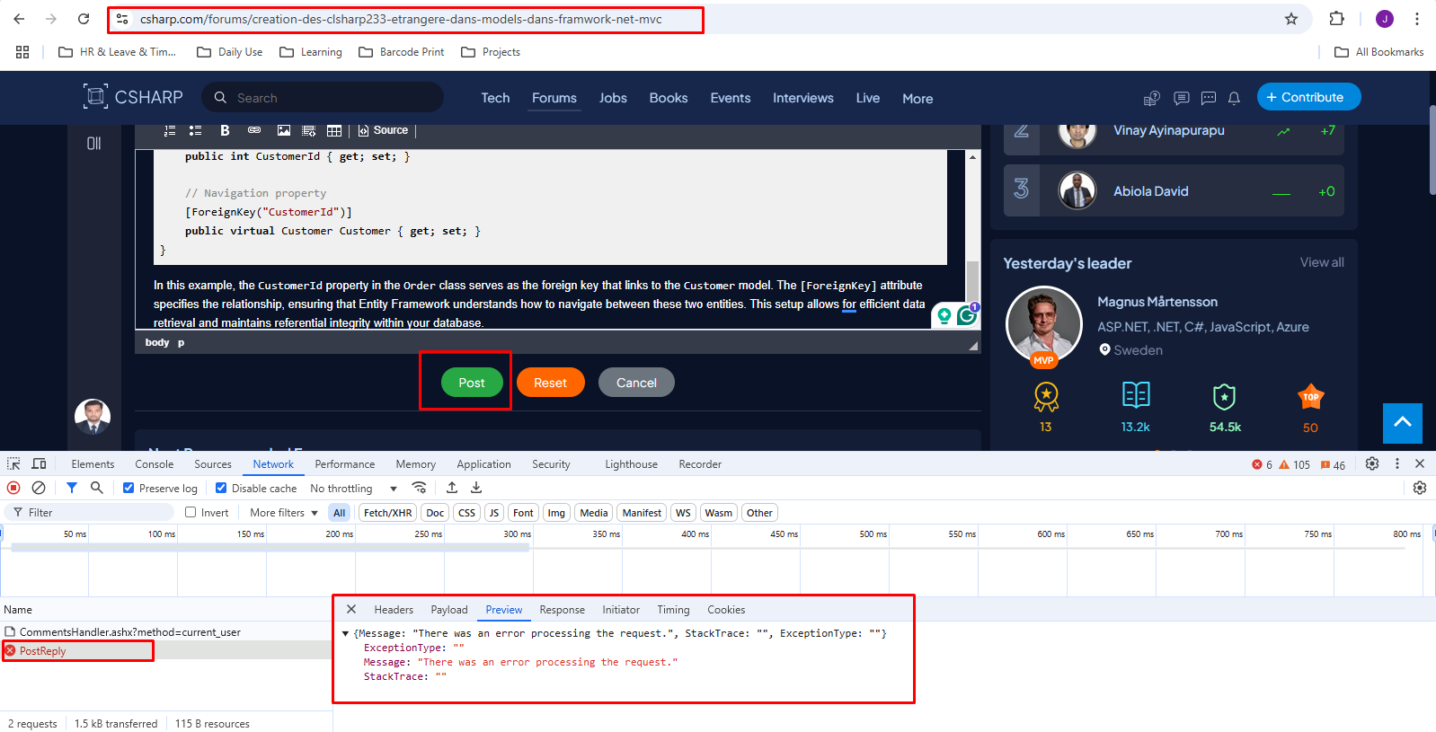The image size is (1436, 732).
Task: Click the CSHARP logo in site header
Action: (x=133, y=97)
